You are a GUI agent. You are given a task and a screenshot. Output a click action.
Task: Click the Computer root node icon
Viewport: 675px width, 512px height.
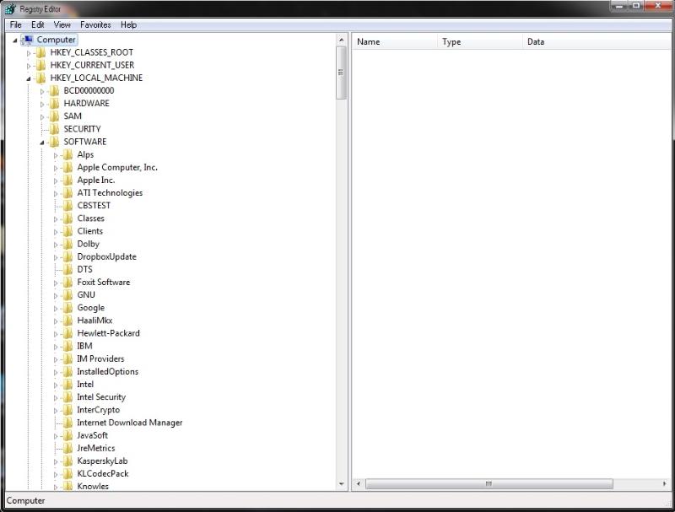click(x=28, y=40)
